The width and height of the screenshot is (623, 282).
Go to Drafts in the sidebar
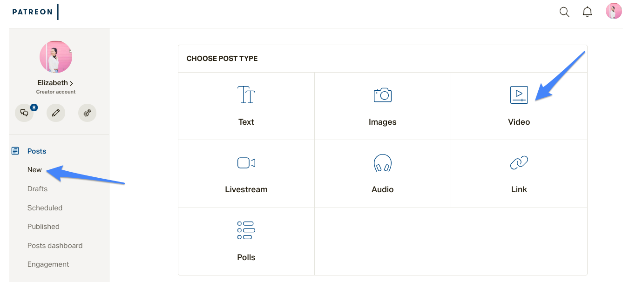37,189
